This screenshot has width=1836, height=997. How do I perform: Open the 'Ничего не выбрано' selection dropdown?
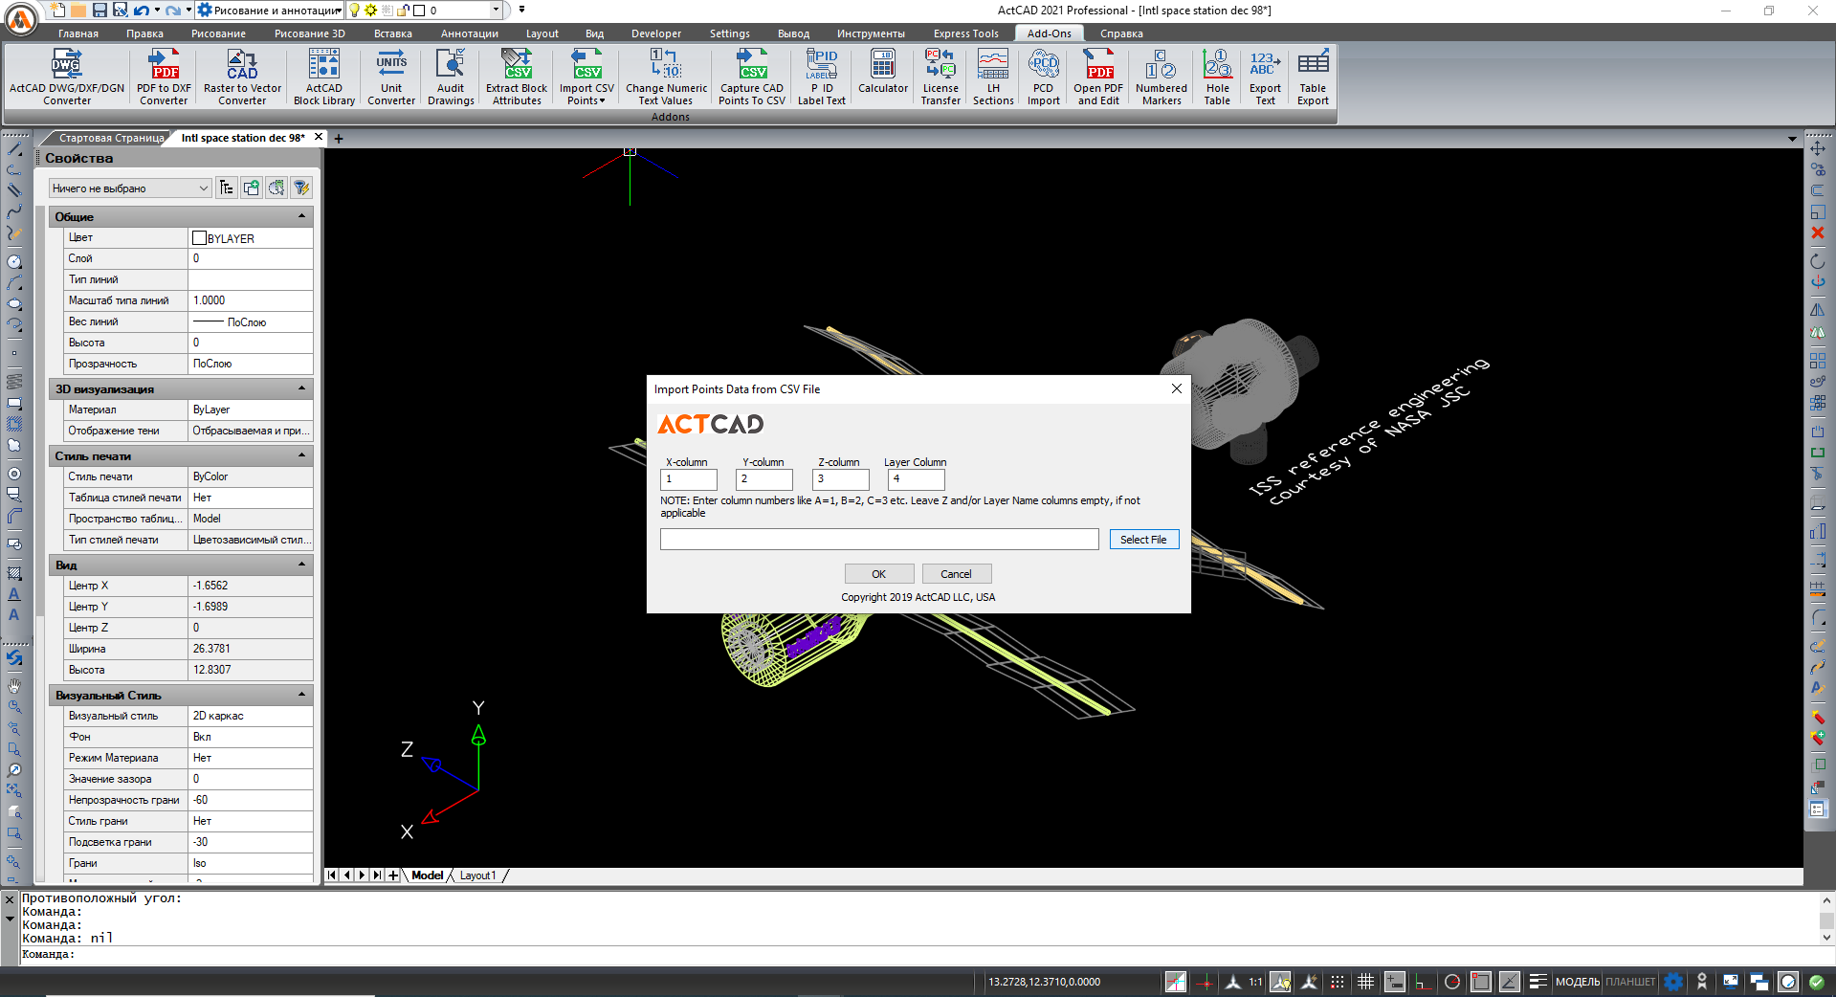point(130,188)
